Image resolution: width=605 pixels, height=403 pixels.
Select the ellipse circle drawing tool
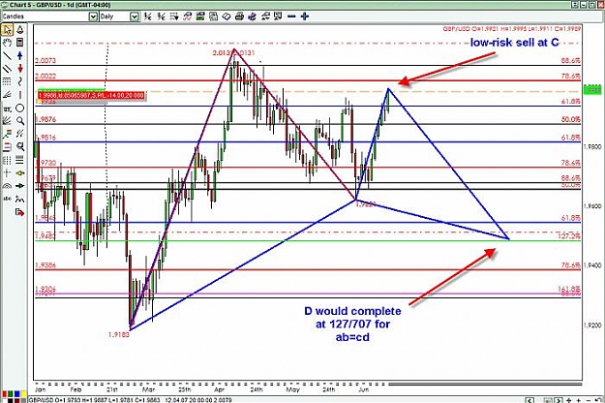(x=20, y=108)
